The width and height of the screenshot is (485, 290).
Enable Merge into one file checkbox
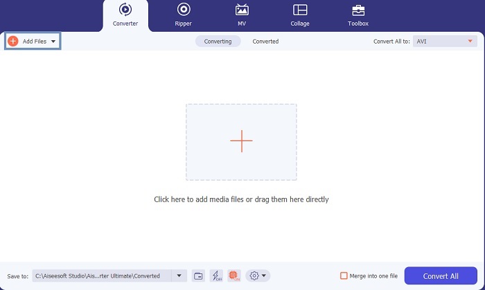tap(344, 275)
